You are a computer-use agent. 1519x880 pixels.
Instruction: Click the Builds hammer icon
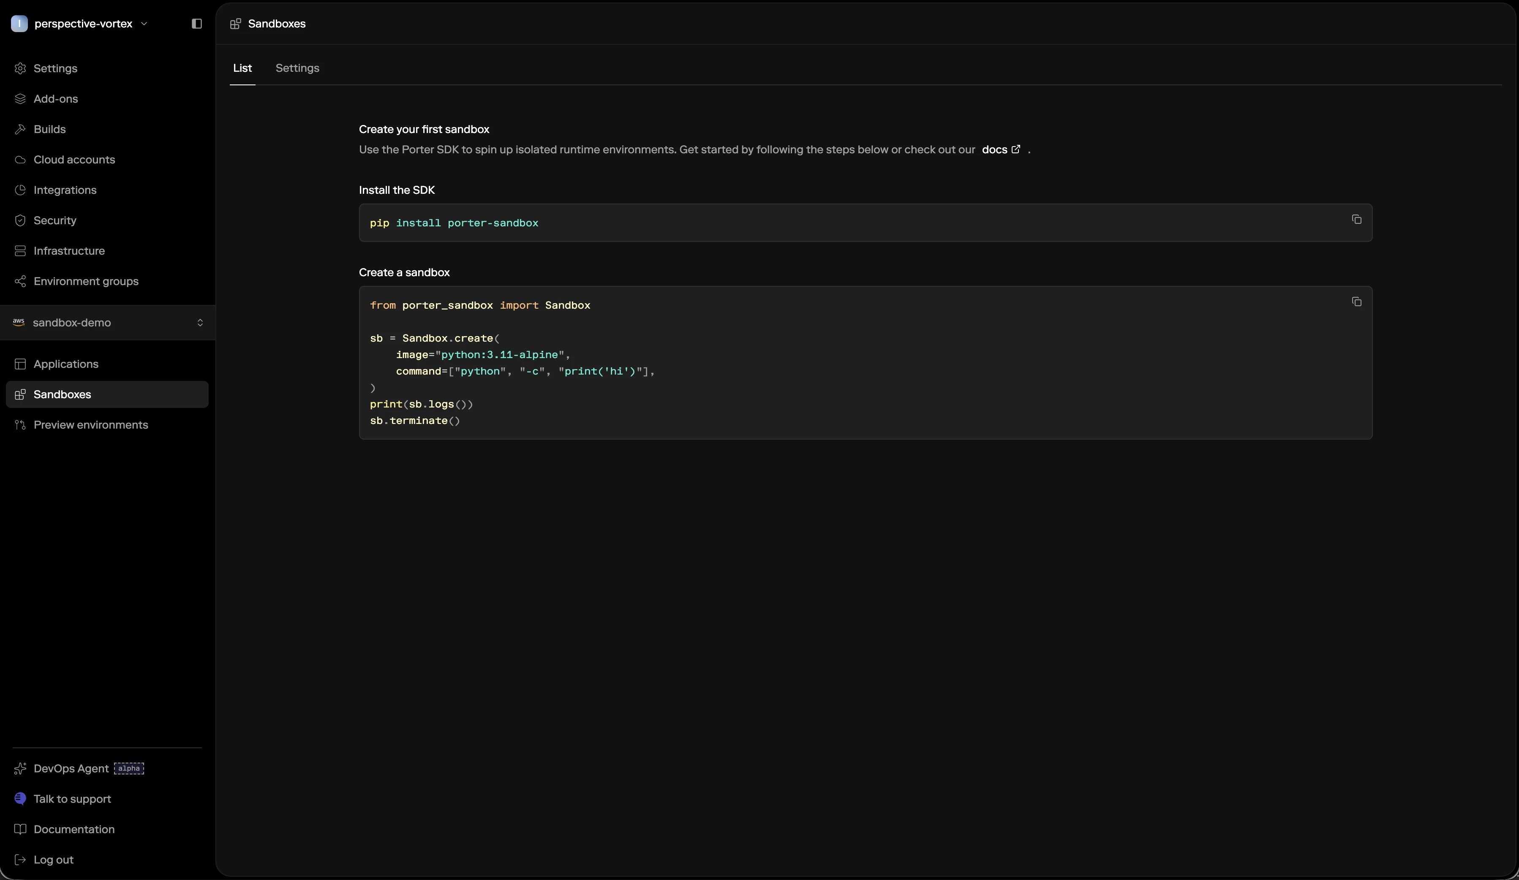click(20, 129)
